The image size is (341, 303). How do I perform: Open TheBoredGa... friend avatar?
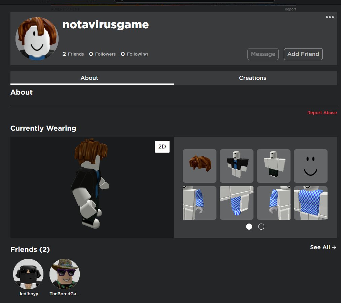[65, 274]
